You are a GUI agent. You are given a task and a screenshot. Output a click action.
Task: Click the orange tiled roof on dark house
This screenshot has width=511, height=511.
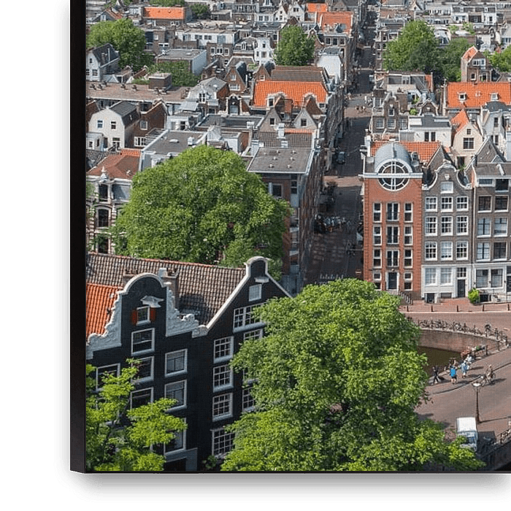[x=99, y=307]
